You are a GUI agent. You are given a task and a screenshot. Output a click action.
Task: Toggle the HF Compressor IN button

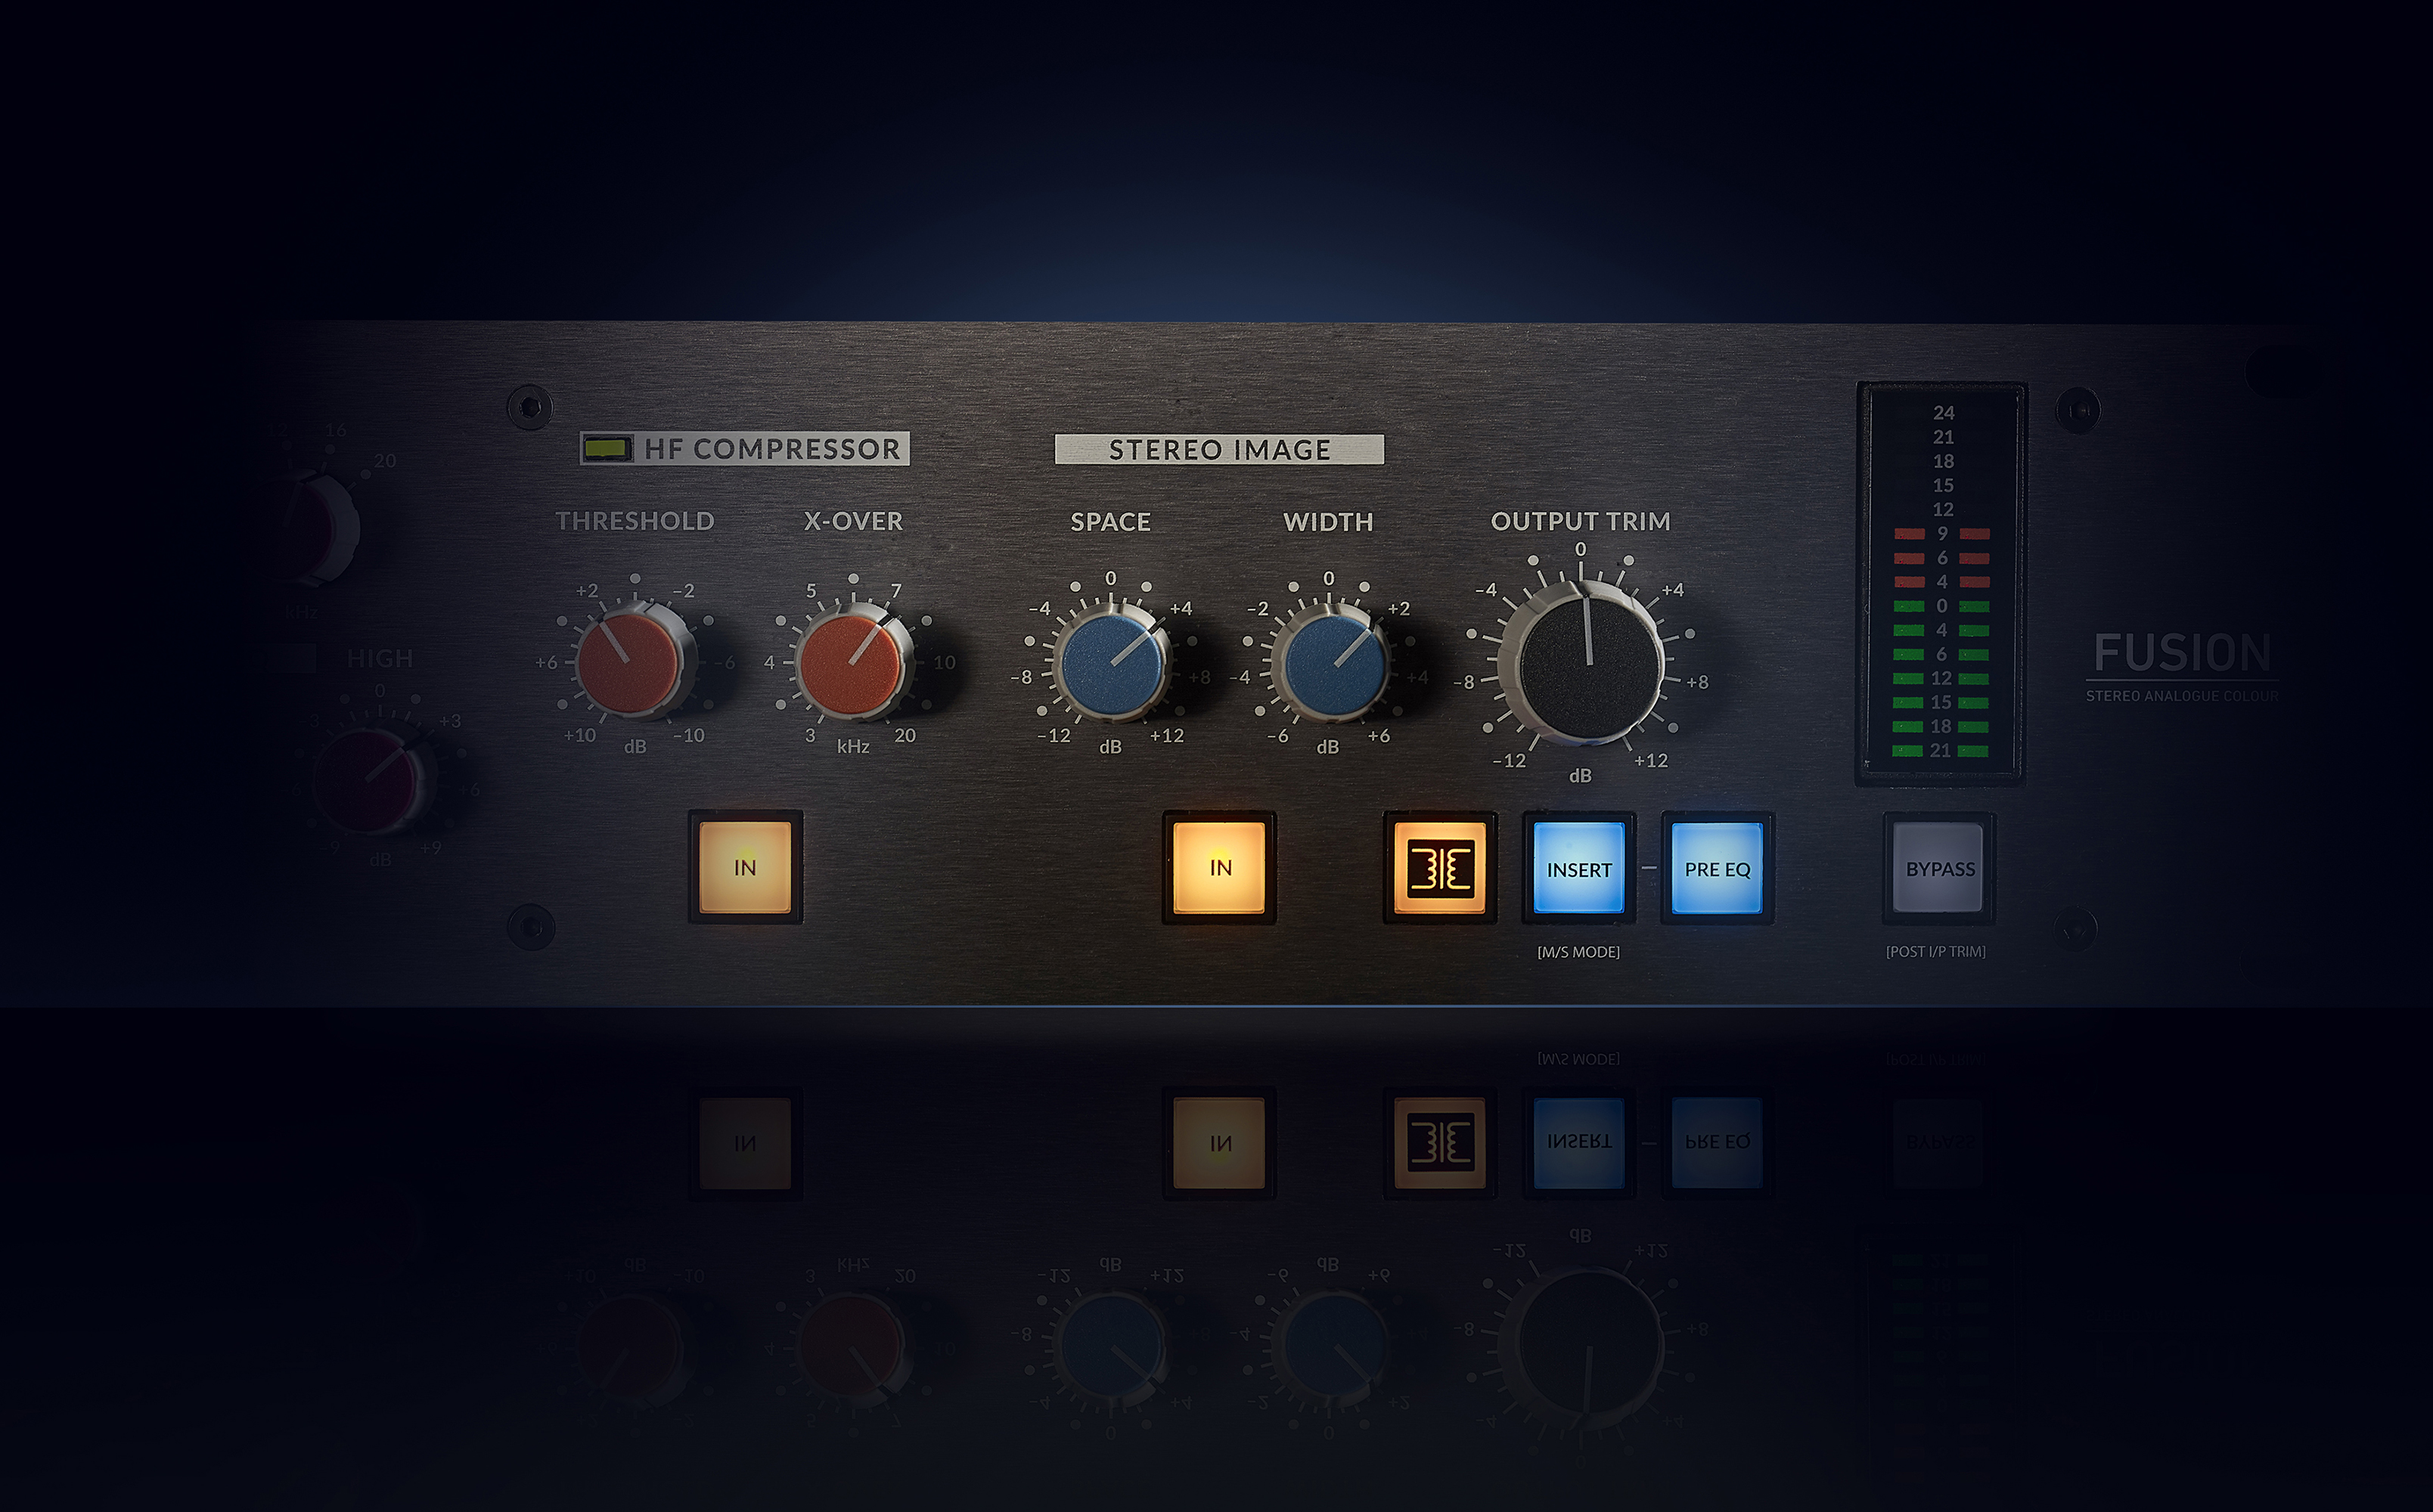(745, 868)
